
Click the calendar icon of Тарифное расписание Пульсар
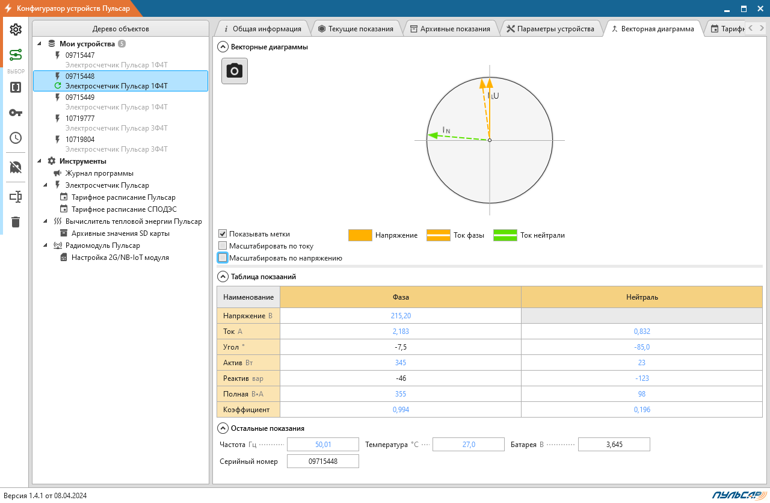click(x=64, y=197)
